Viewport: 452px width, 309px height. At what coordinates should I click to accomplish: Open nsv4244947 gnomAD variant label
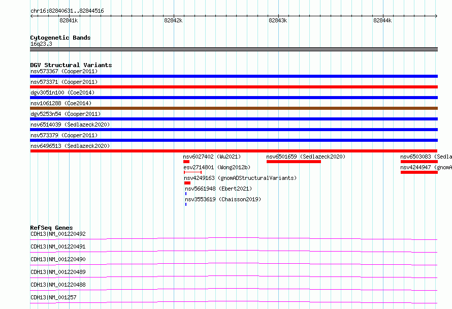point(426,167)
